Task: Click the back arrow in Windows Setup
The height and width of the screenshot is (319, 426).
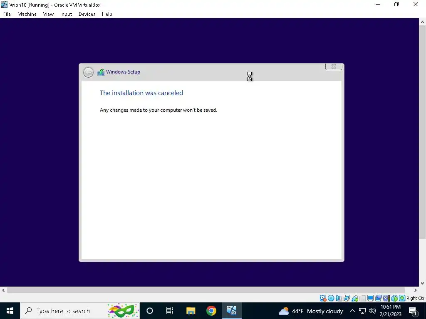Action: click(88, 72)
